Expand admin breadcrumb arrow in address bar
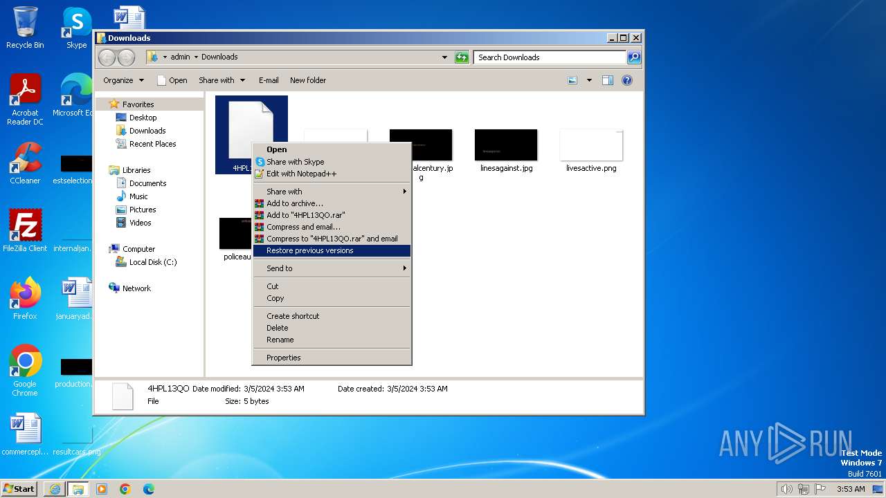 pyautogui.click(x=196, y=57)
